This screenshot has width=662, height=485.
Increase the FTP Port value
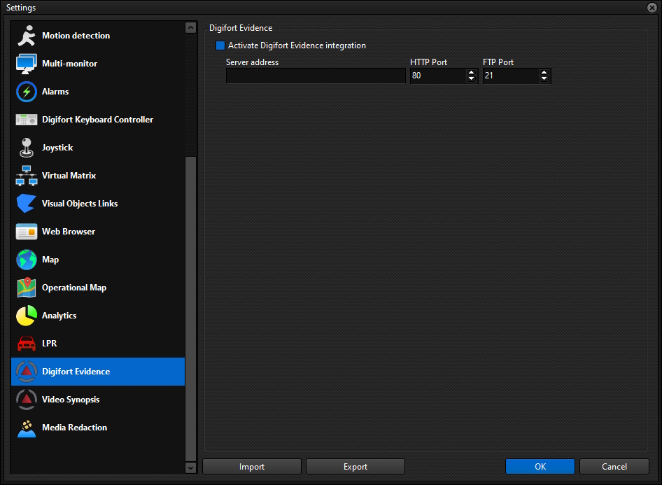pos(544,73)
